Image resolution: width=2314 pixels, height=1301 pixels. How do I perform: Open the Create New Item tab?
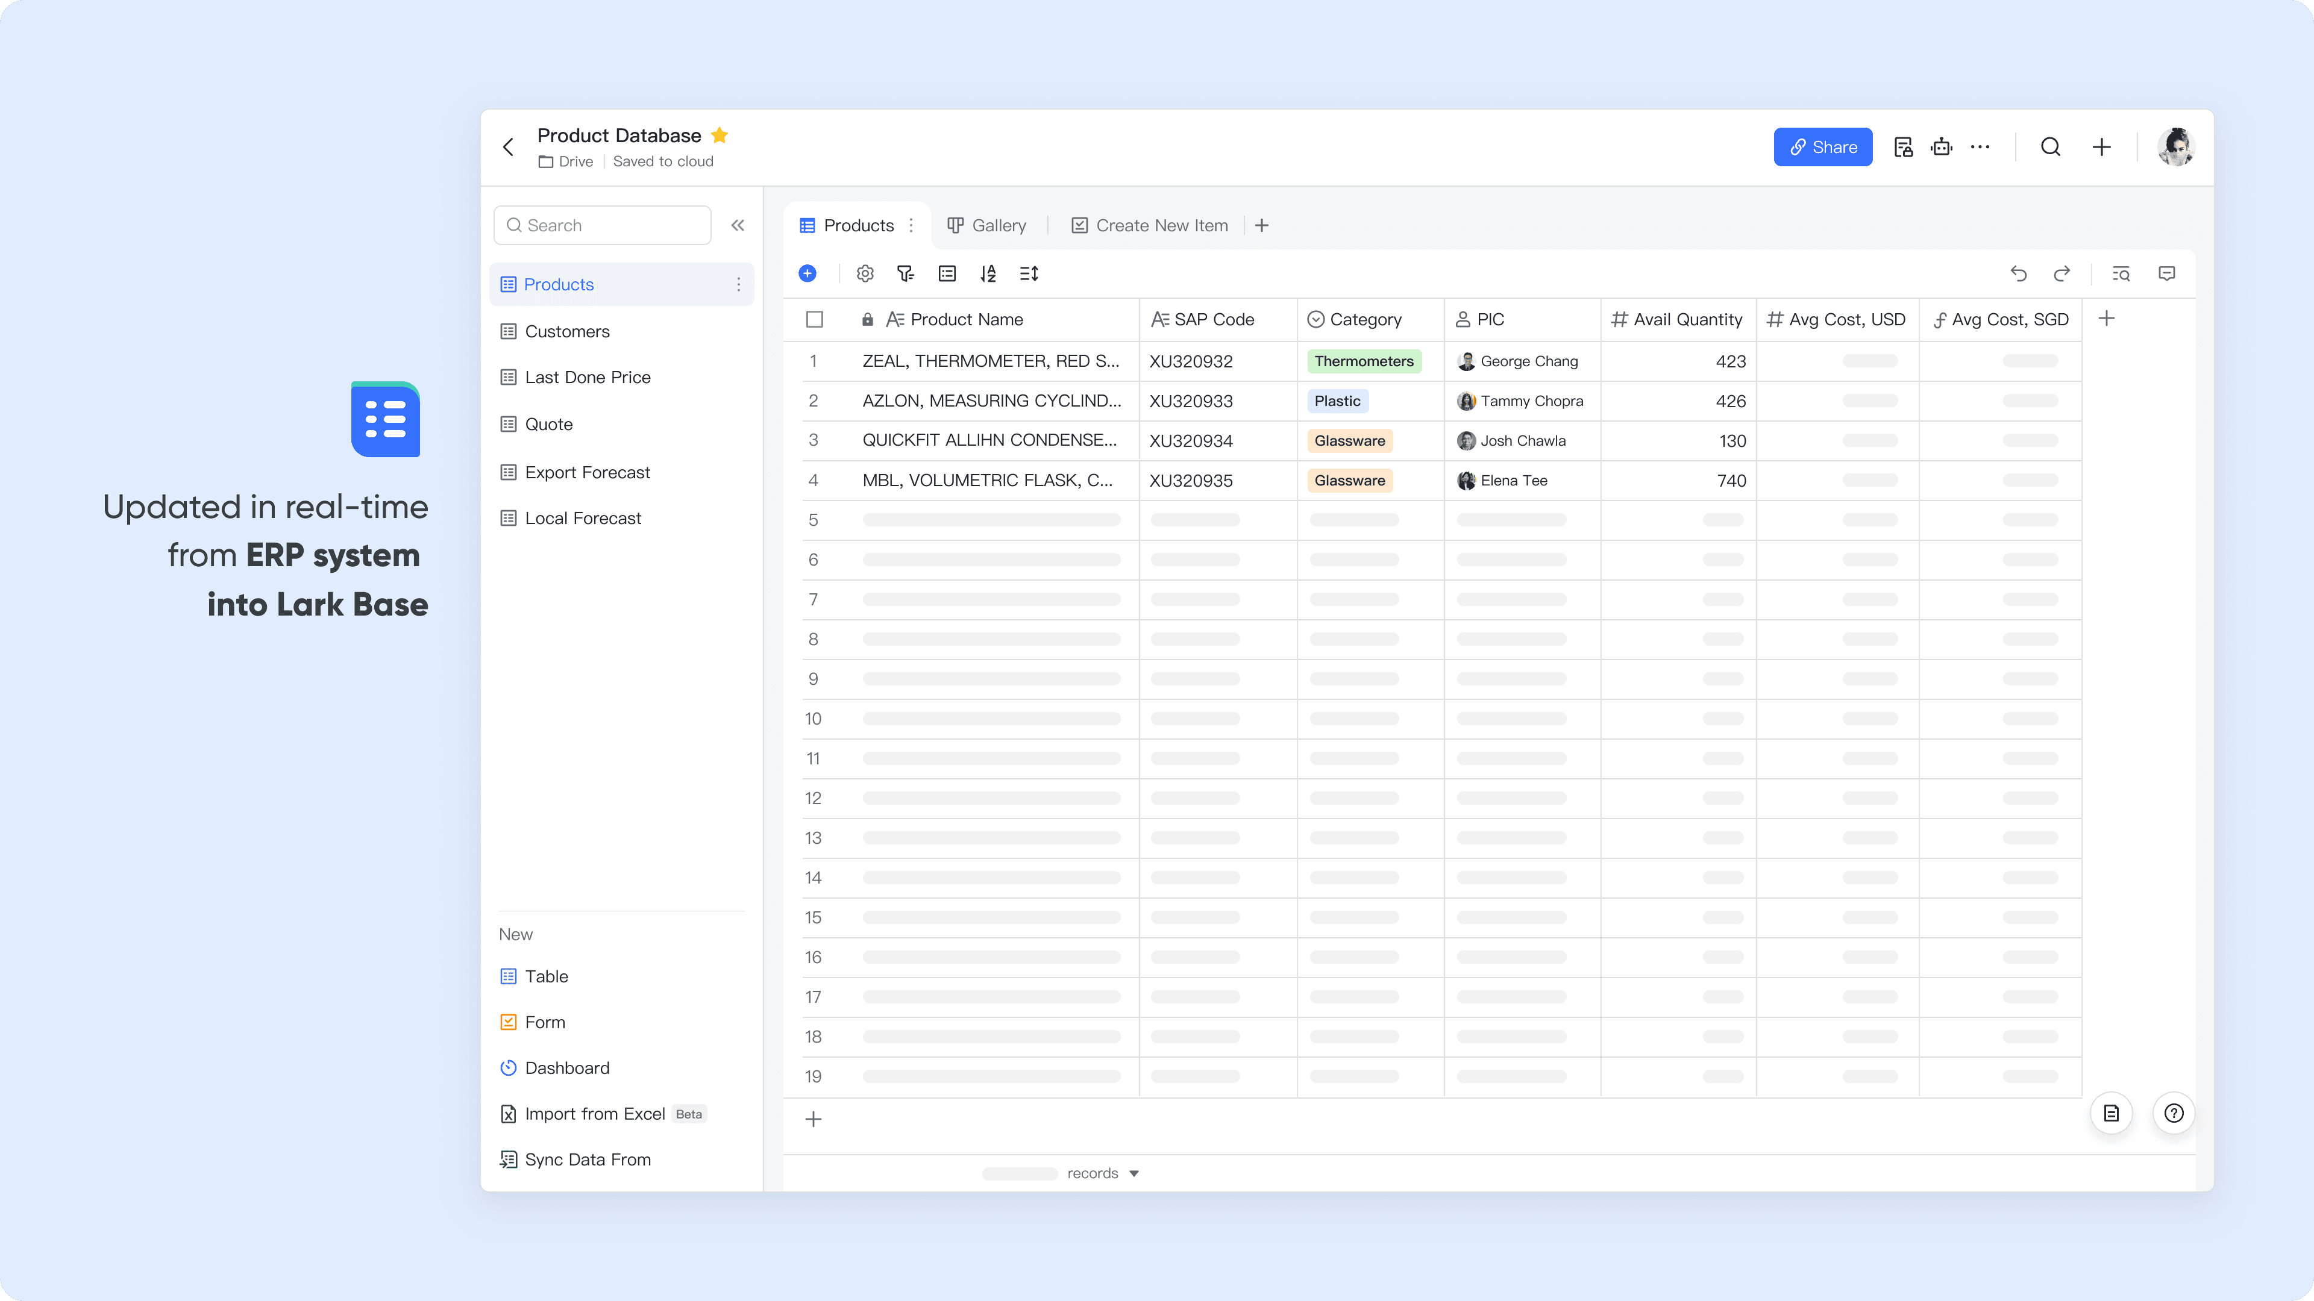[1150, 225]
